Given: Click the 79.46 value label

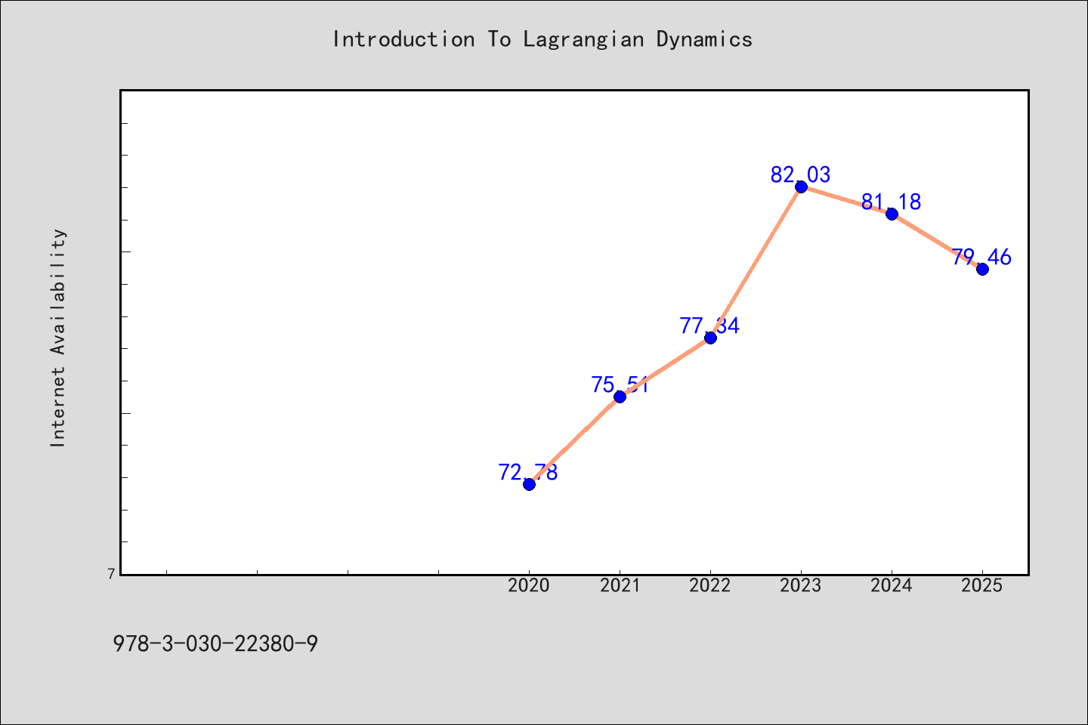Looking at the screenshot, I should click(981, 257).
